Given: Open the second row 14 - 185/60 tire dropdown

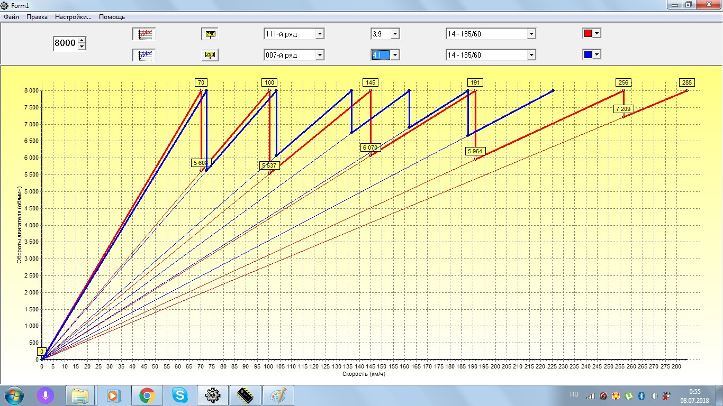Looking at the screenshot, I should 491,54.
